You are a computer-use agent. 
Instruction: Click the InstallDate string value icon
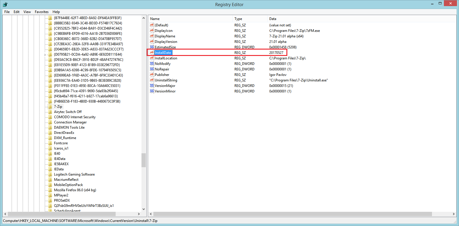pyautogui.click(x=152, y=52)
